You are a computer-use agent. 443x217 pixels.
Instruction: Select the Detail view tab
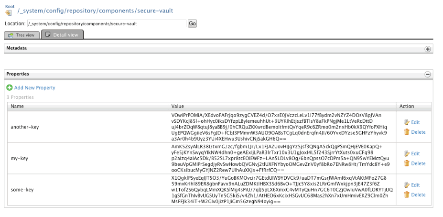(x=62, y=35)
